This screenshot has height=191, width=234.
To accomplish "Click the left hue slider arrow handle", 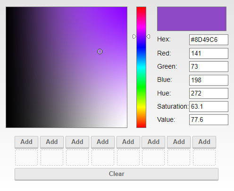I will click(x=134, y=37).
